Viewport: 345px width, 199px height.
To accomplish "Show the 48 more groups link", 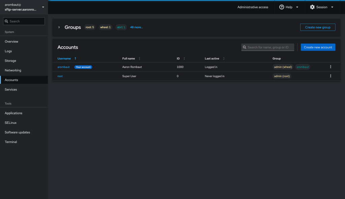I will (x=136, y=27).
